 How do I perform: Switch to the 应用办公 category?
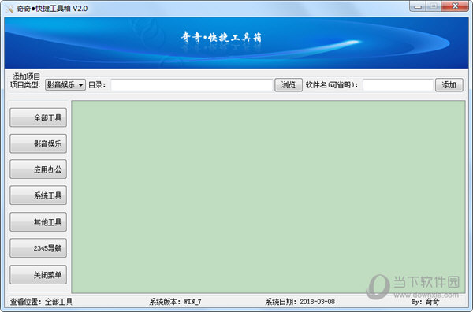coord(39,169)
